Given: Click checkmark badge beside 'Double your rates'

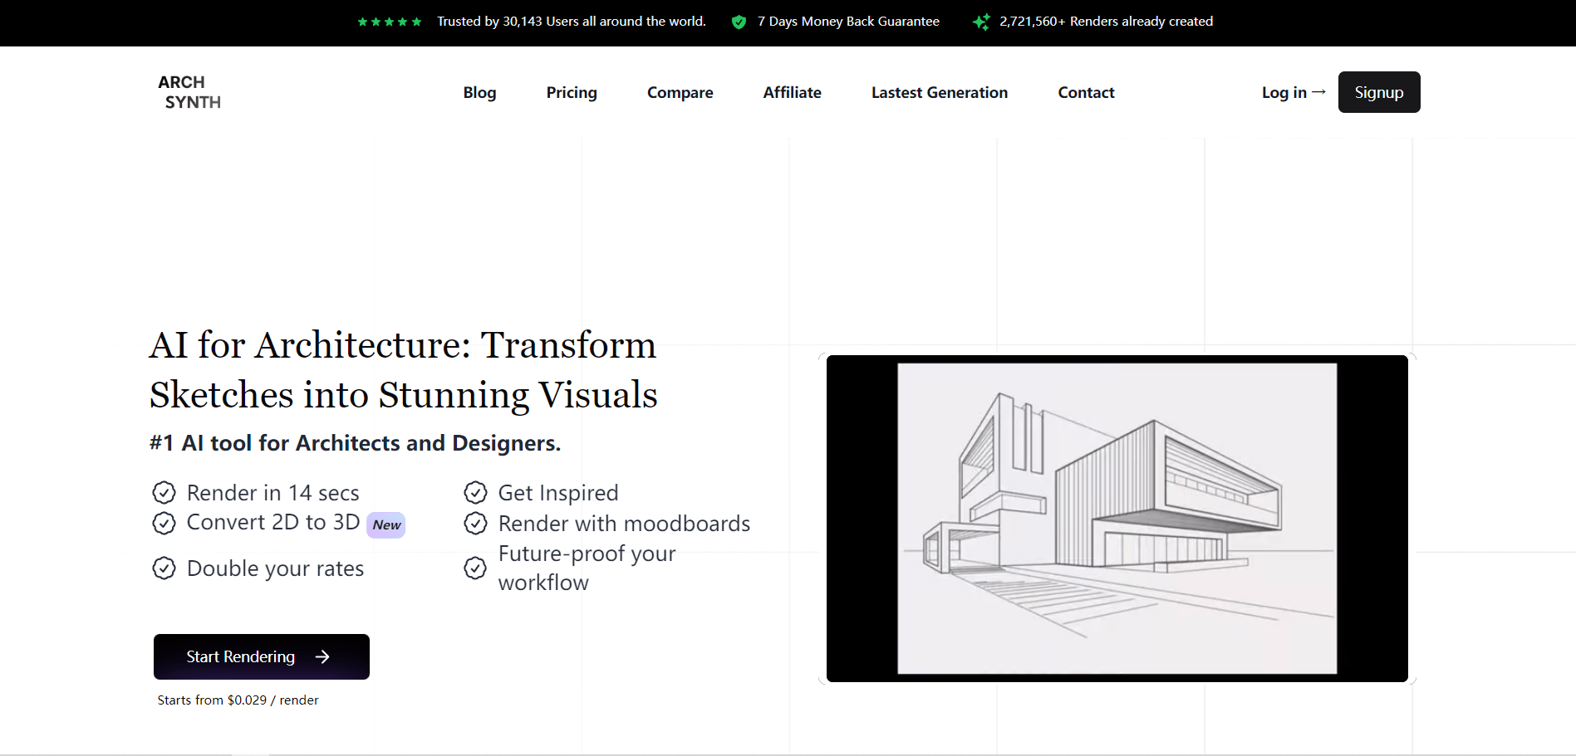Looking at the screenshot, I should [x=164, y=568].
